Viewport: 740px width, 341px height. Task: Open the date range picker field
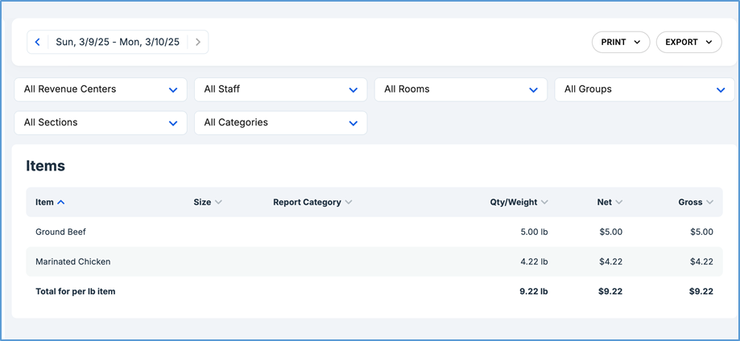117,42
